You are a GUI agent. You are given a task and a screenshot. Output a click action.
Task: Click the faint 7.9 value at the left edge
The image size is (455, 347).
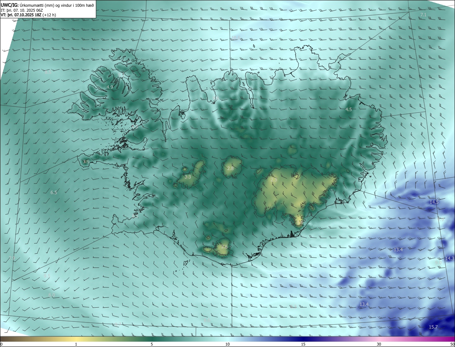[x=12, y=258]
